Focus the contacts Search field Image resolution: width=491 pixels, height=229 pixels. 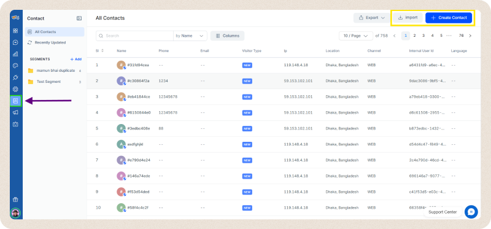pos(134,36)
